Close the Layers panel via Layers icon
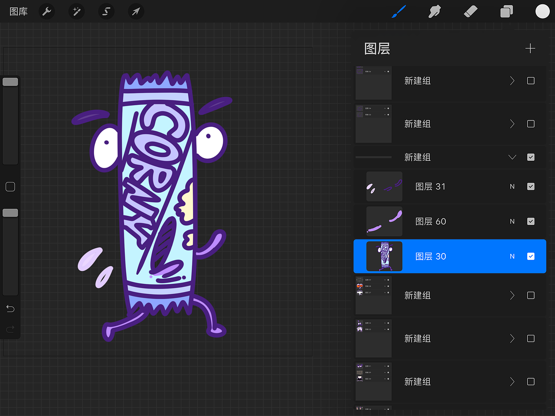Viewport: 555px width, 416px height. coord(506,11)
